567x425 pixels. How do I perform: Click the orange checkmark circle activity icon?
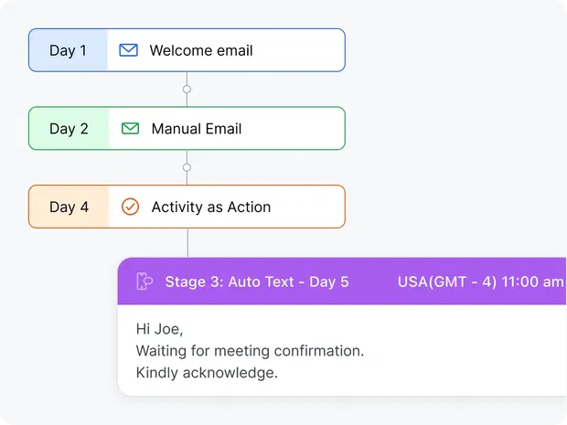(x=130, y=207)
